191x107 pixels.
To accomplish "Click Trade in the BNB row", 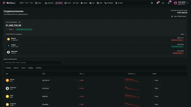I will [156, 96].
